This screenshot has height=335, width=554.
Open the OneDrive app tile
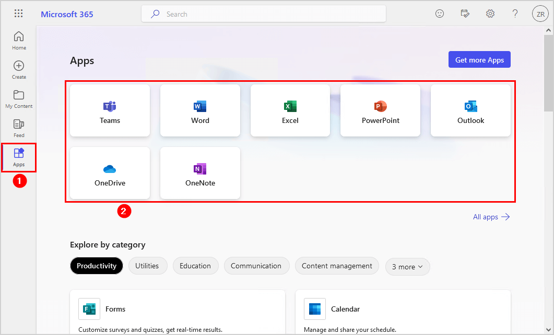(110, 173)
